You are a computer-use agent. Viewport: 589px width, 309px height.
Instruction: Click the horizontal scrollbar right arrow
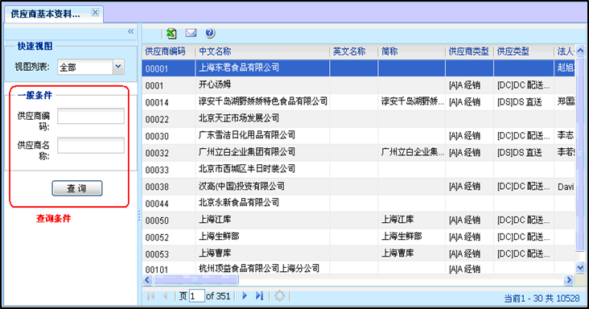pyautogui.click(x=569, y=280)
